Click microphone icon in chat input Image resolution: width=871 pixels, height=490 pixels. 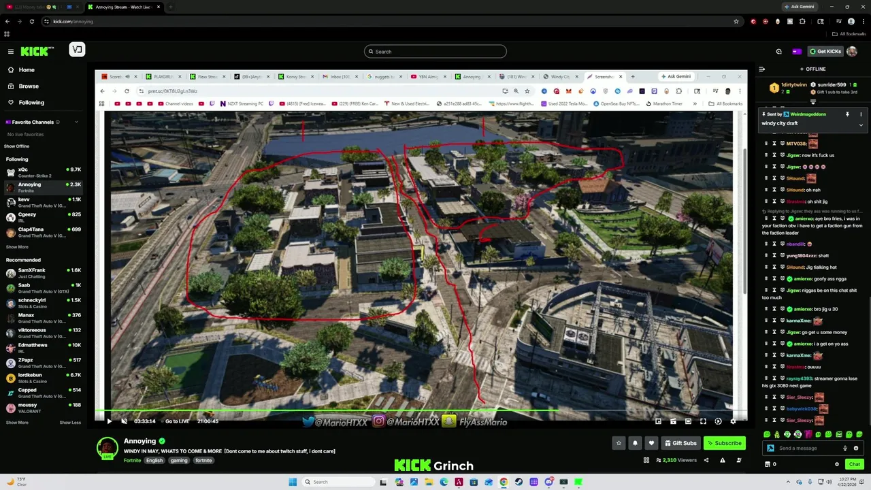(x=845, y=448)
